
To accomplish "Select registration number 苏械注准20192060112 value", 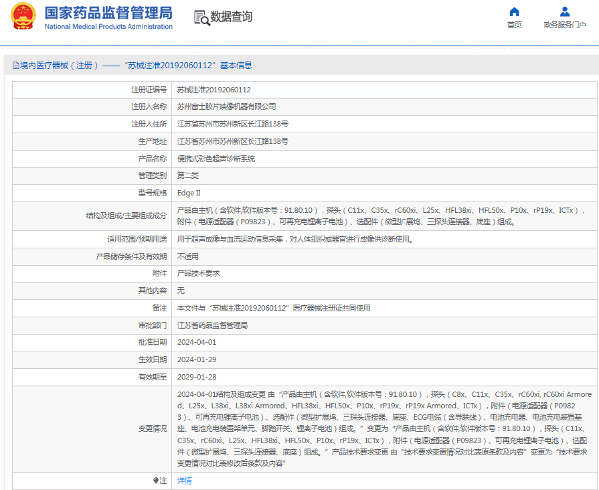I will point(214,90).
